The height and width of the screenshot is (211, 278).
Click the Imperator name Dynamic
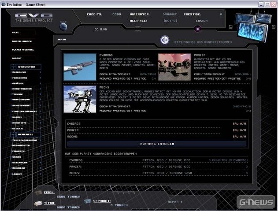[170, 15]
